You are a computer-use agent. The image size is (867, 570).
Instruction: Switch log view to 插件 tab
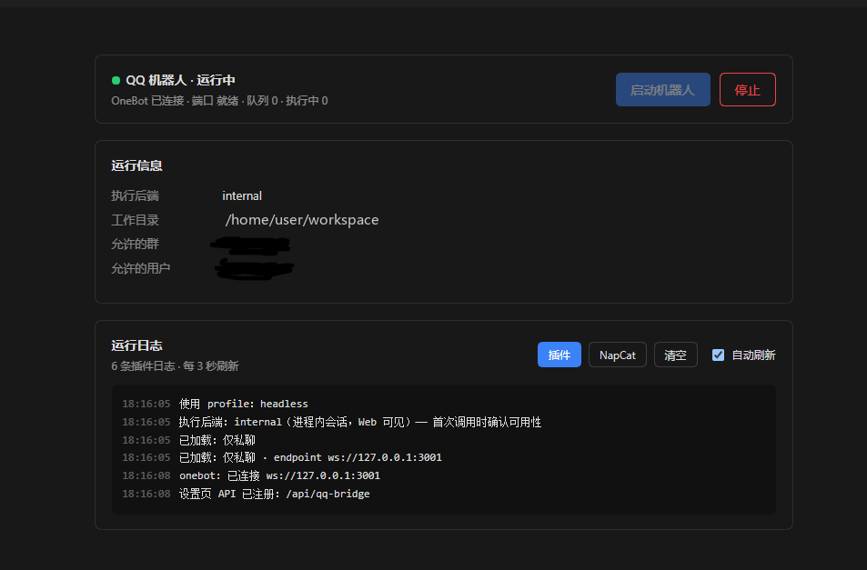pos(559,355)
